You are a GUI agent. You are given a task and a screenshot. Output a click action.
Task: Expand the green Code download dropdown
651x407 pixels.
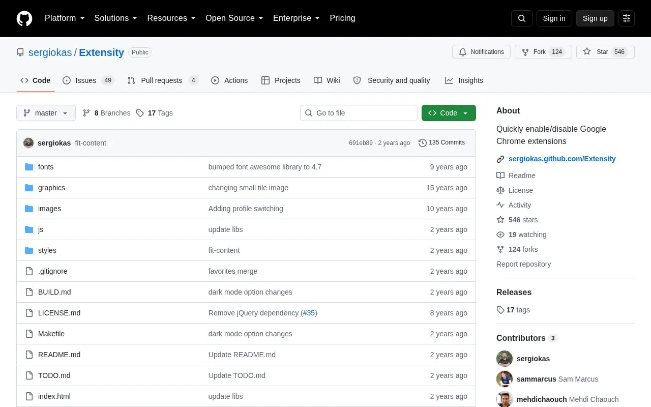point(449,113)
